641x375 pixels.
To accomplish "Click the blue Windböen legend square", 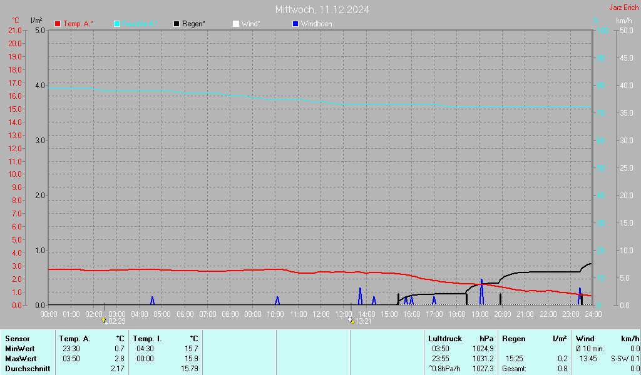I will pos(295,24).
